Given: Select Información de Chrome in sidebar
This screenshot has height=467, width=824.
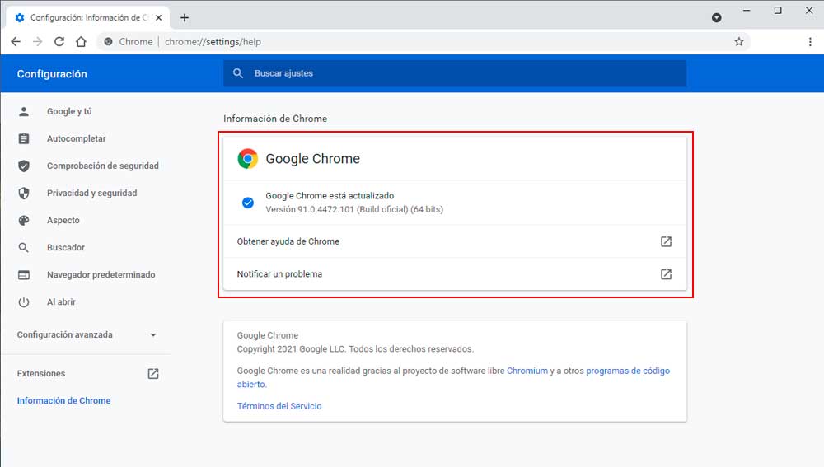Looking at the screenshot, I should pos(63,401).
